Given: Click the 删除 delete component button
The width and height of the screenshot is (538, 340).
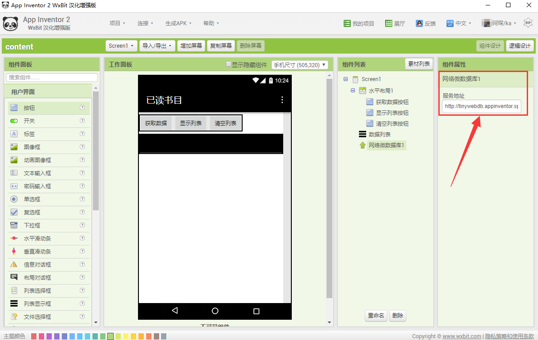Looking at the screenshot, I should click(398, 315).
